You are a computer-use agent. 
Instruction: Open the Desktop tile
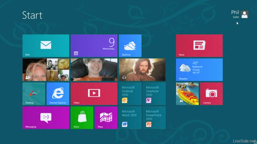(x=34, y=94)
